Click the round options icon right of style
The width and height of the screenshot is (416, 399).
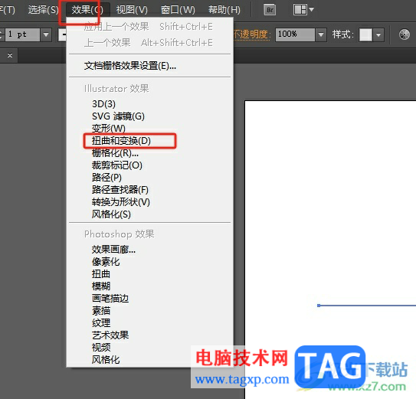(x=404, y=34)
